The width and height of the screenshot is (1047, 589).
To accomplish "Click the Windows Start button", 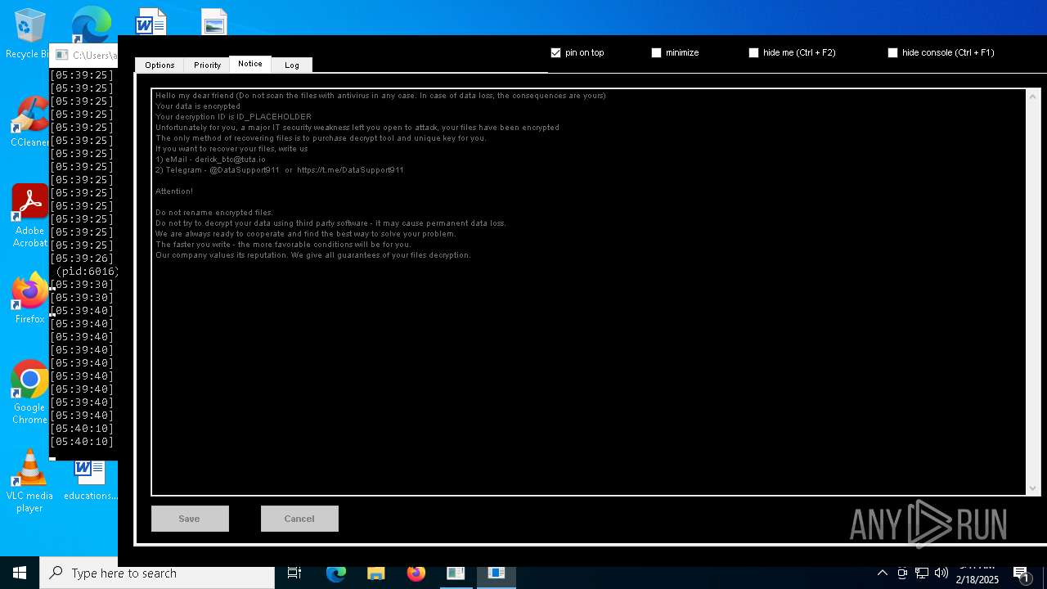I will tap(20, 573).
